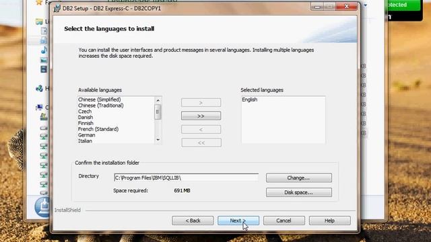The width and height of the screenshot is (431, 242).
Task: Open the Disk space... dialog
Action: coord(299,192)
